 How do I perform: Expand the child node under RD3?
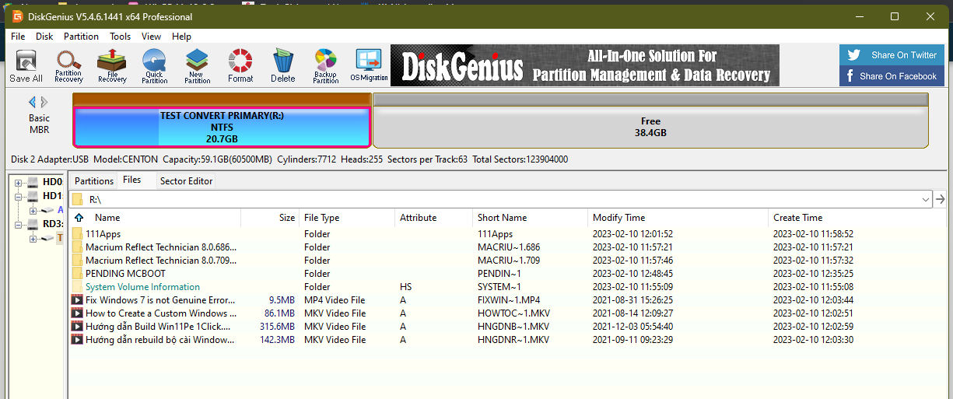(x=33, y=239)
